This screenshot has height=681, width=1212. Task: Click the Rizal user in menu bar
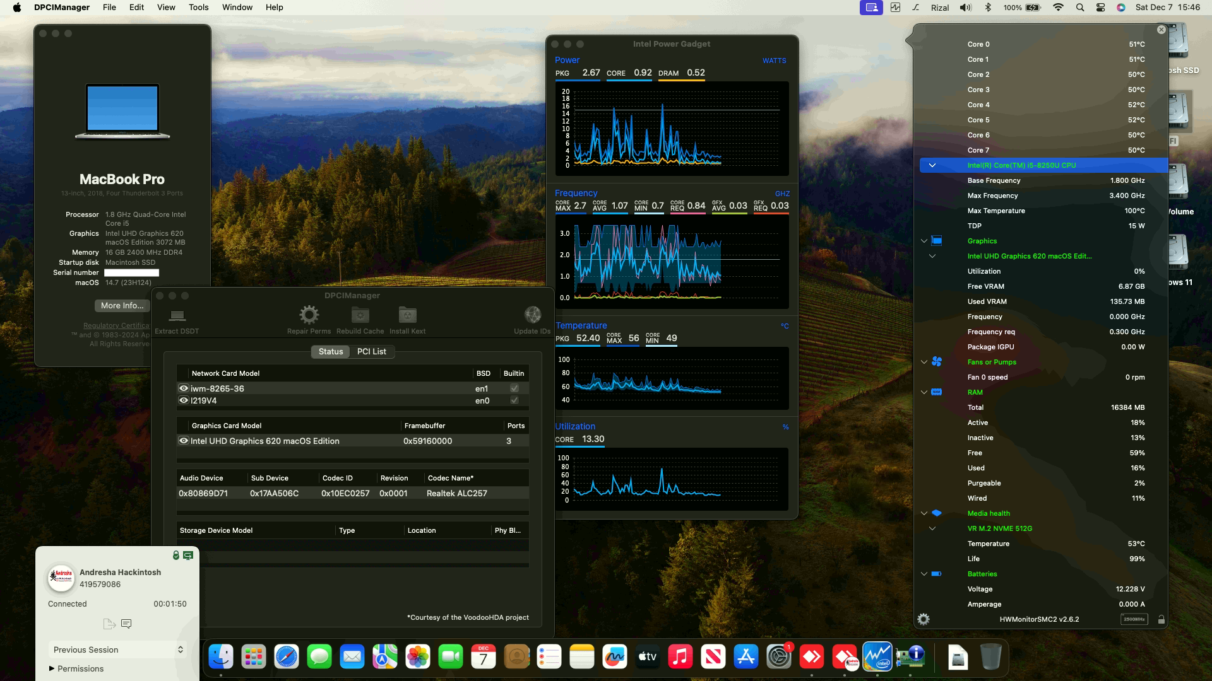coord(940,8)
